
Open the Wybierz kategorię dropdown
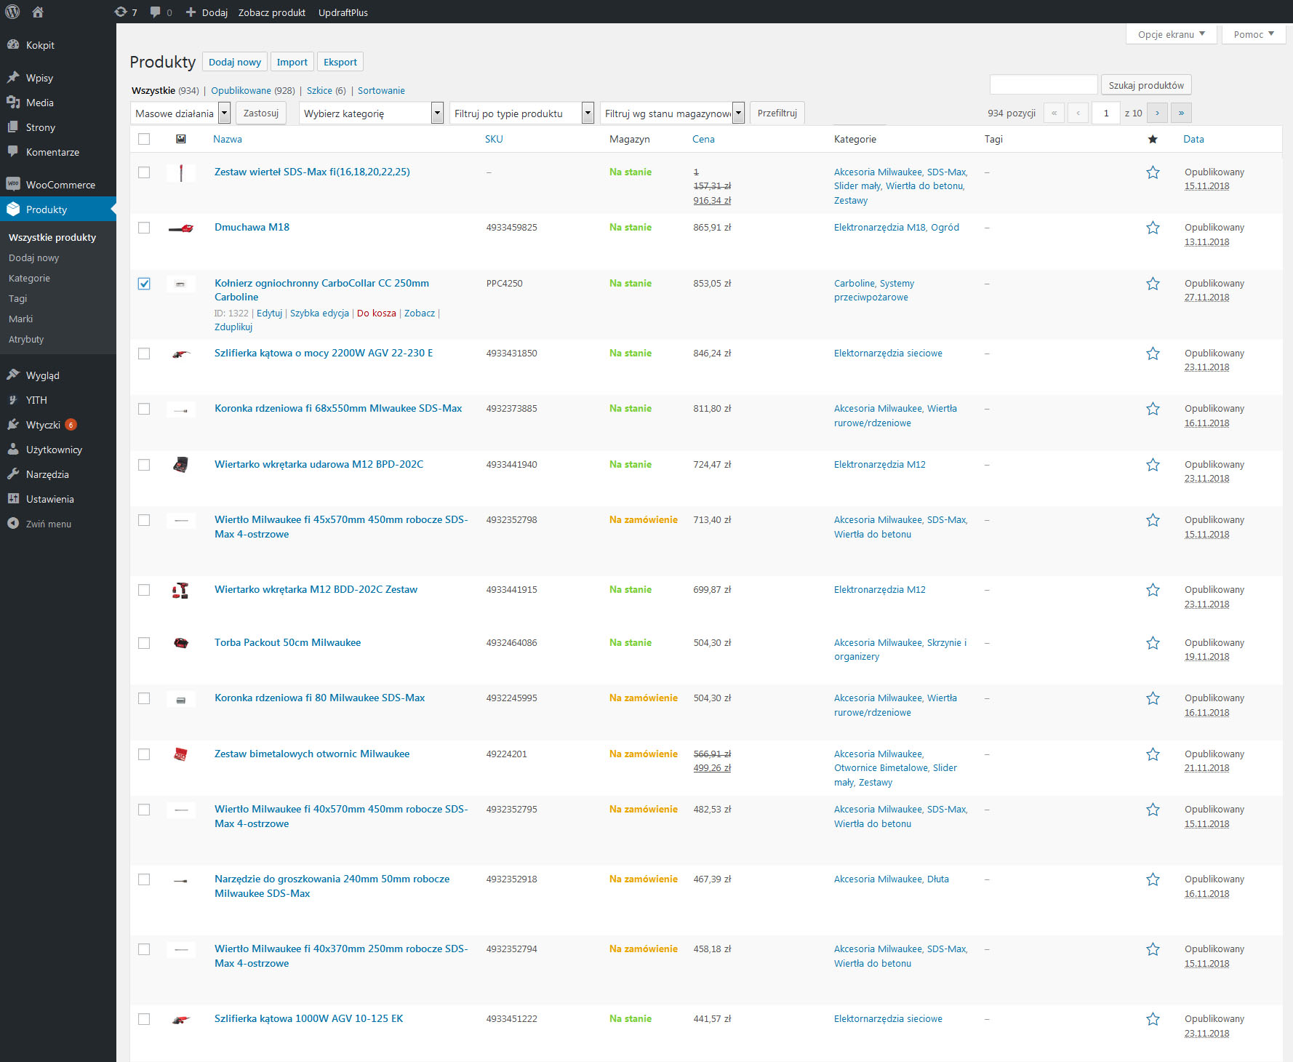pyautogui.click(x=371, y=113)
